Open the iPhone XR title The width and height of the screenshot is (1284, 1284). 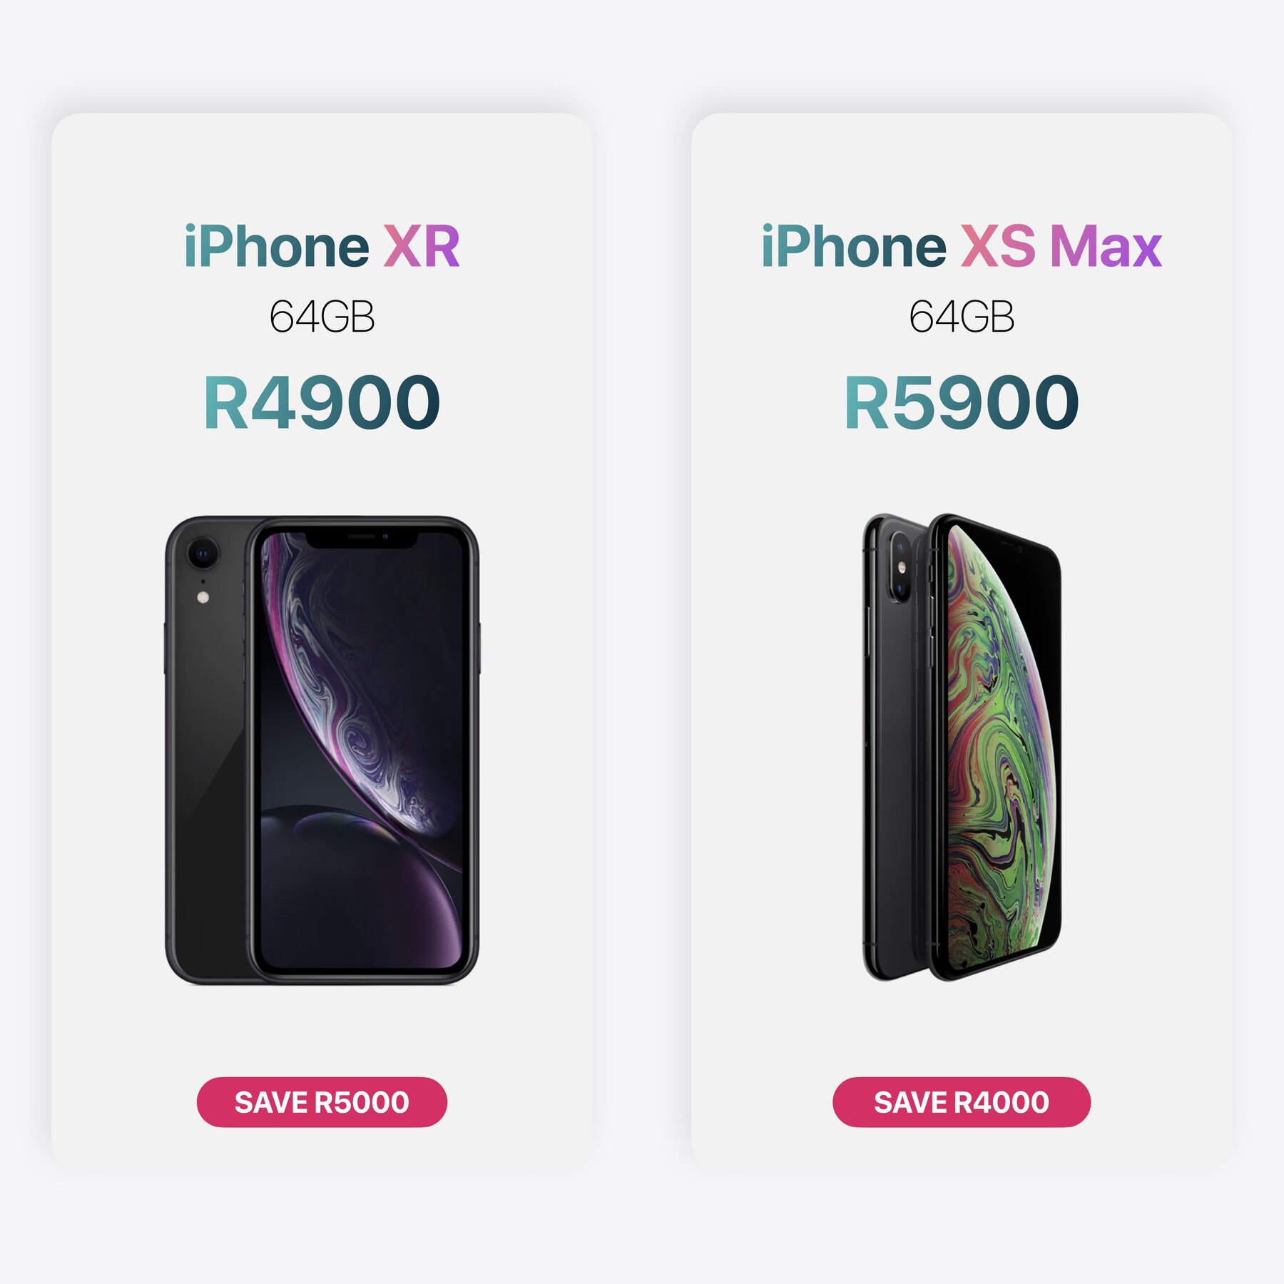[322, 246]
